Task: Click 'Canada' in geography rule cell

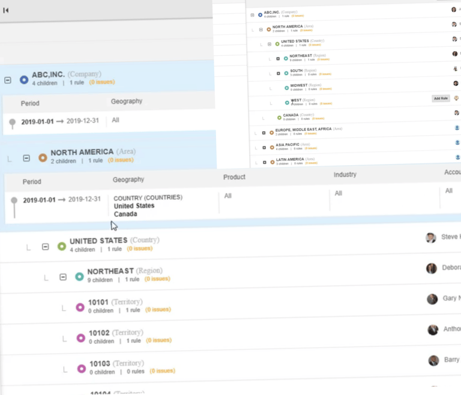Action: (x=125, y=214)
